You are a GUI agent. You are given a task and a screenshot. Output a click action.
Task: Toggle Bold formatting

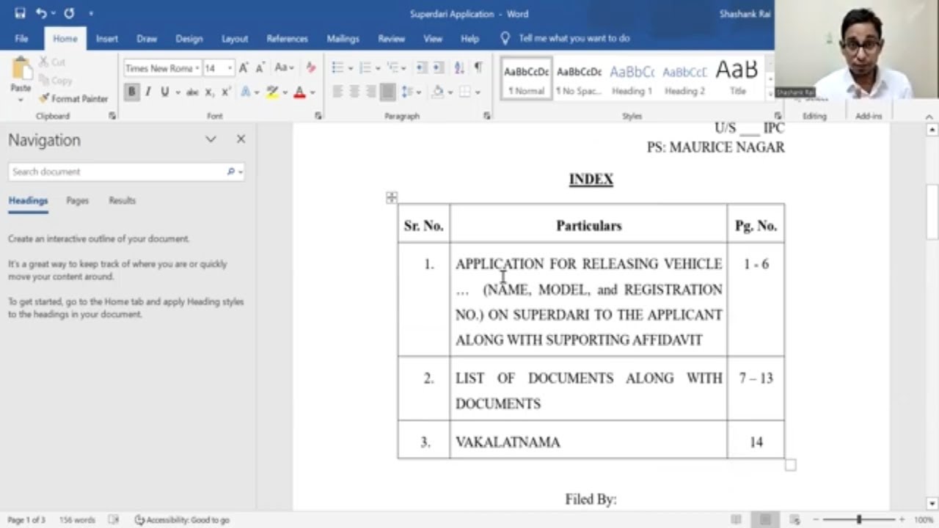click(x=131, y=92)
